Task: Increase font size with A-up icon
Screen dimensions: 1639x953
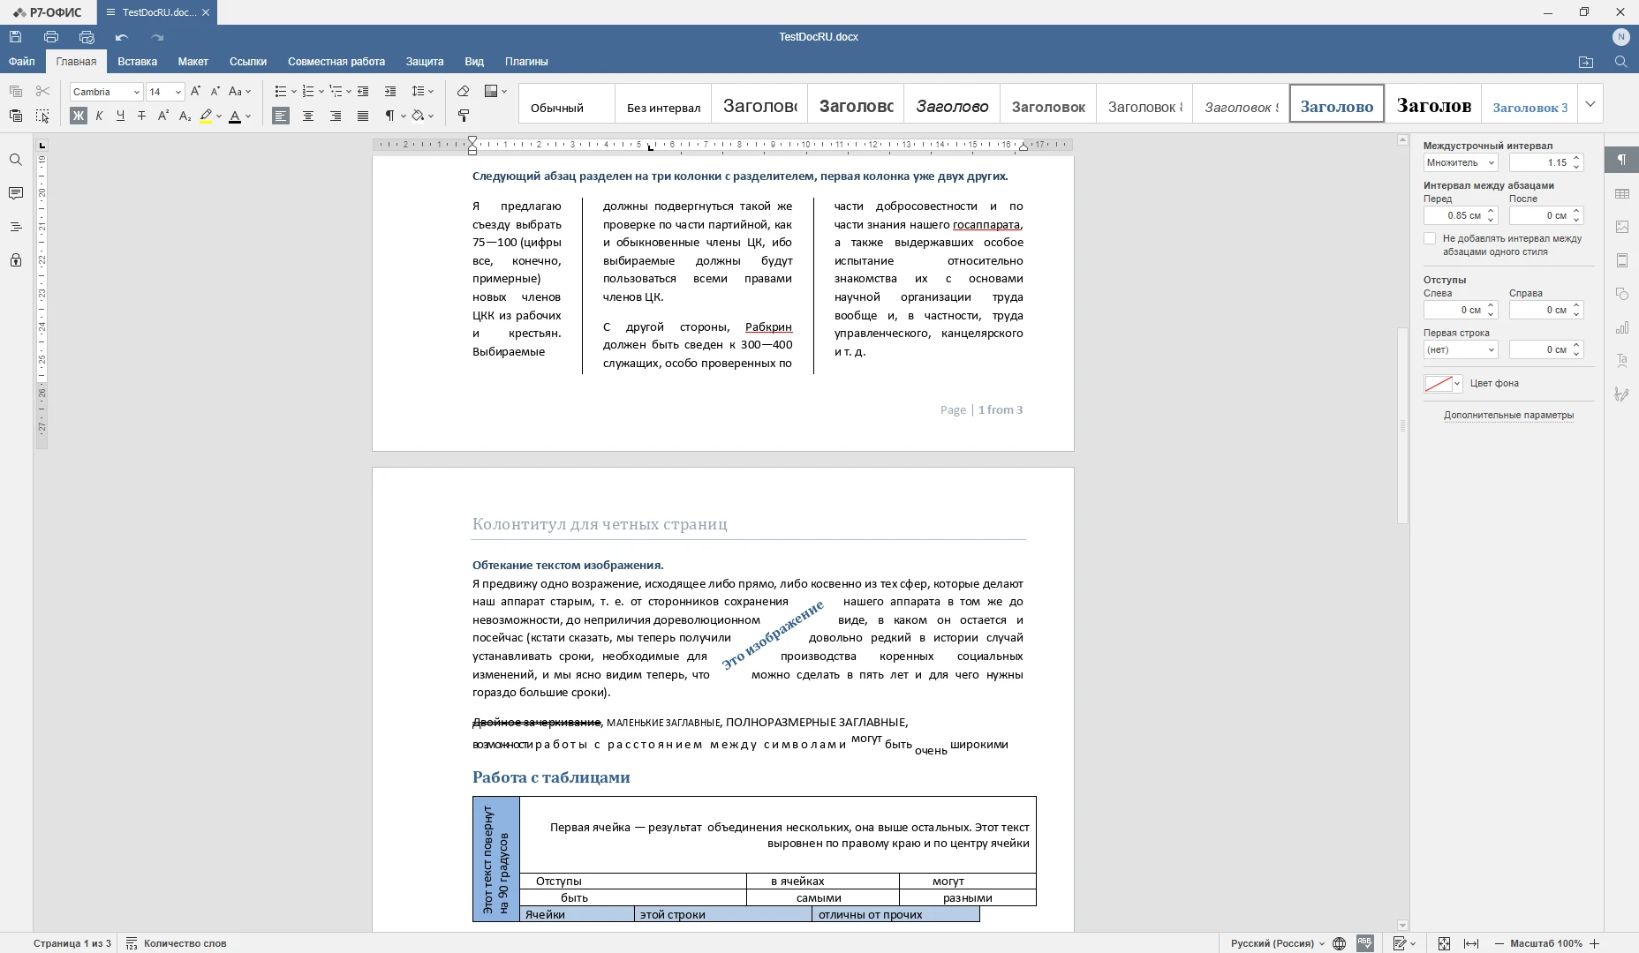Action: point(196,92)
